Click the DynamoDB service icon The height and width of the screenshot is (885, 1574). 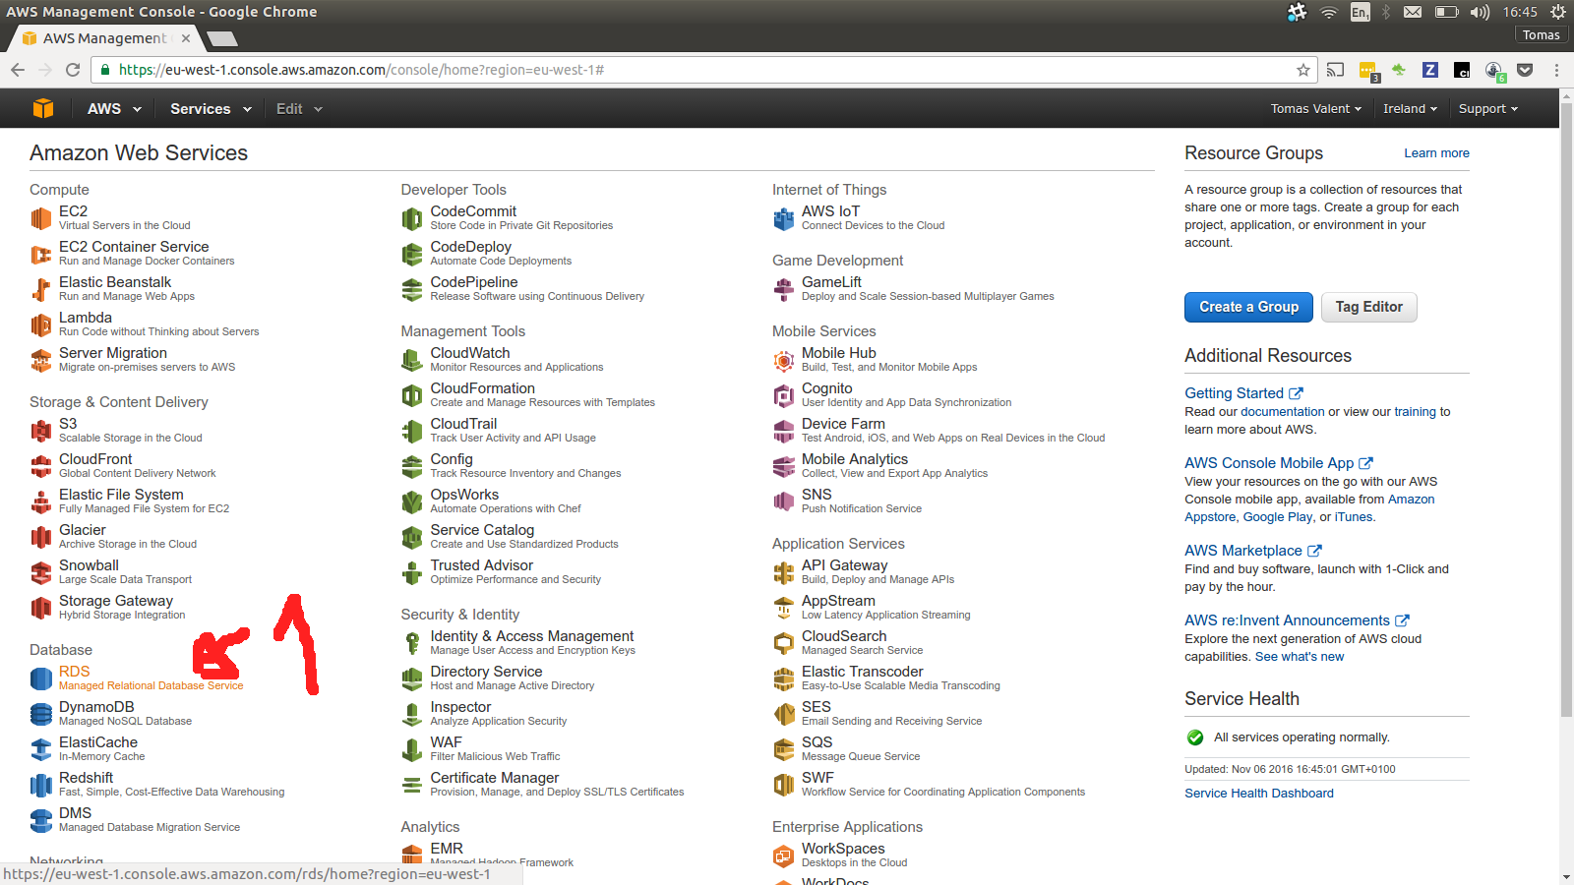tap(40, 714)
